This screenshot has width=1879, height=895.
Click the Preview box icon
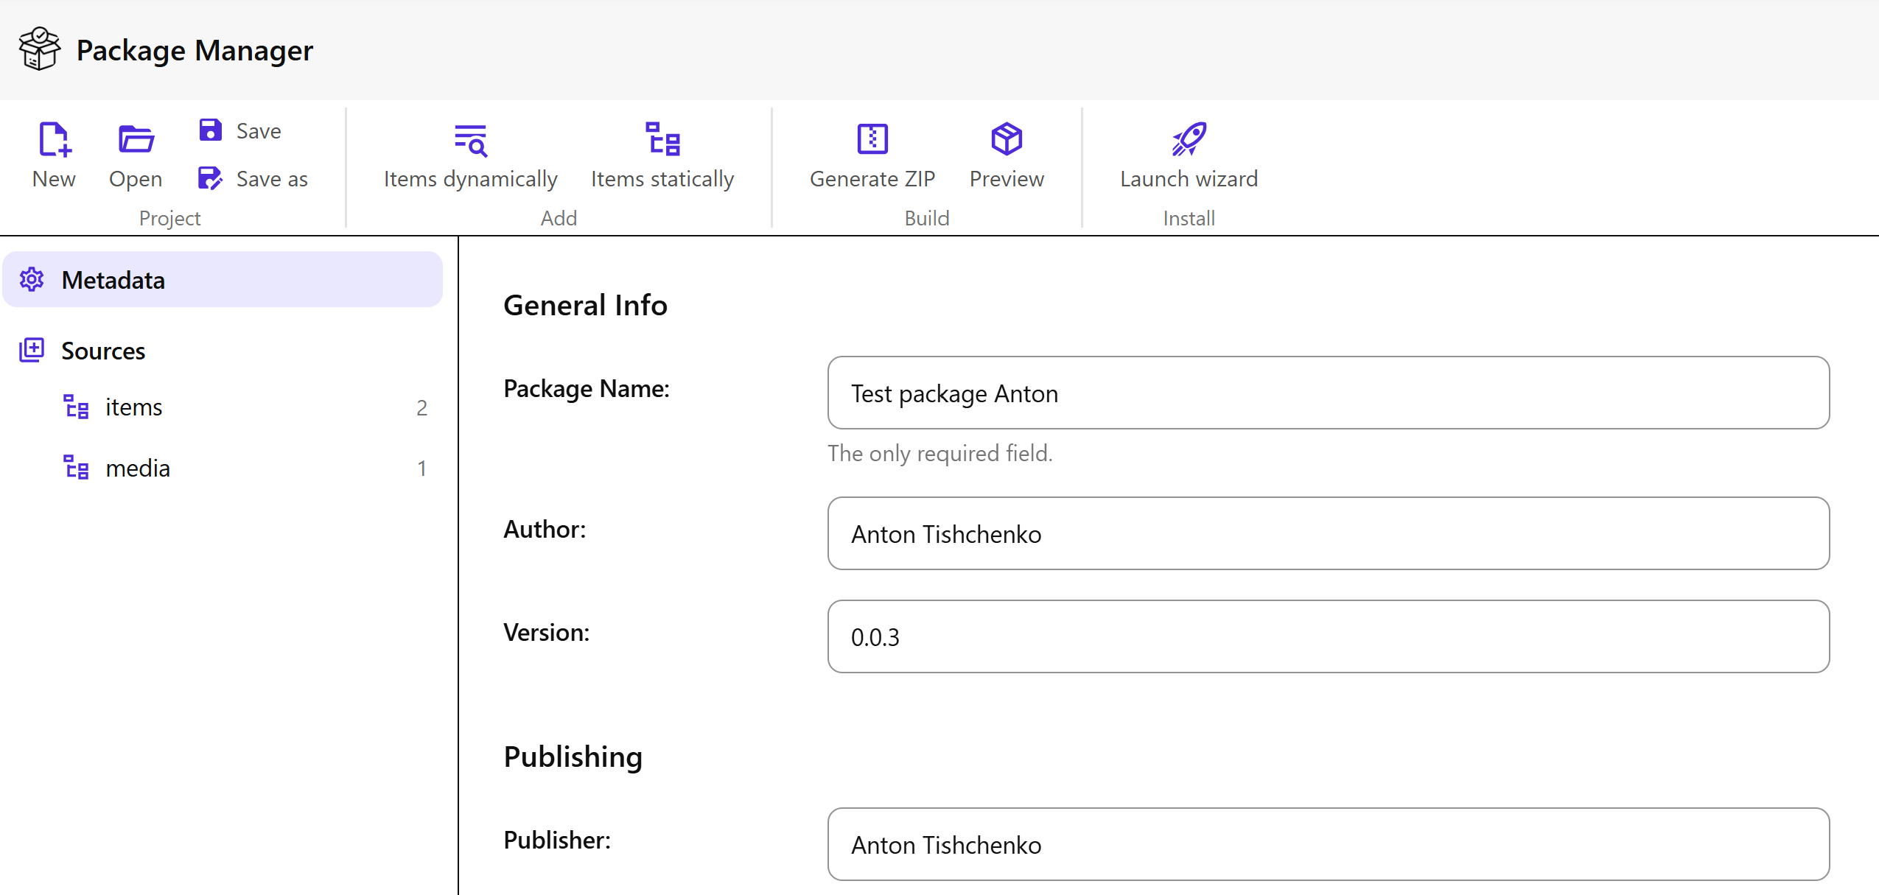click(x=1007, y=139)
